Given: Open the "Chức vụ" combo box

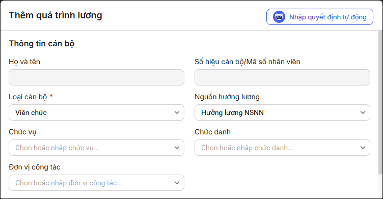Looking at the screenshot, I should click(x=96, y=148).
